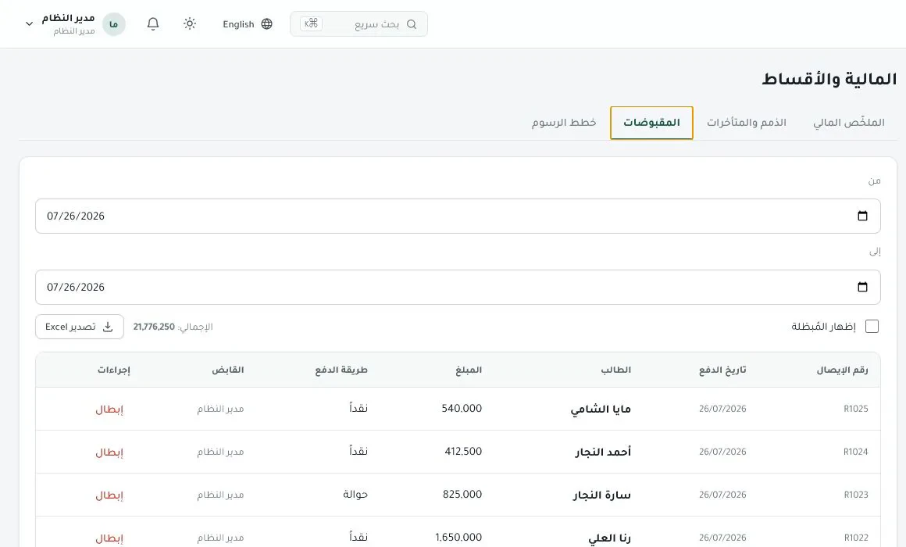Image resolution: width=906 pixels, height=547 pixels.
Task: Click the globe language icon
Action: 266,23
